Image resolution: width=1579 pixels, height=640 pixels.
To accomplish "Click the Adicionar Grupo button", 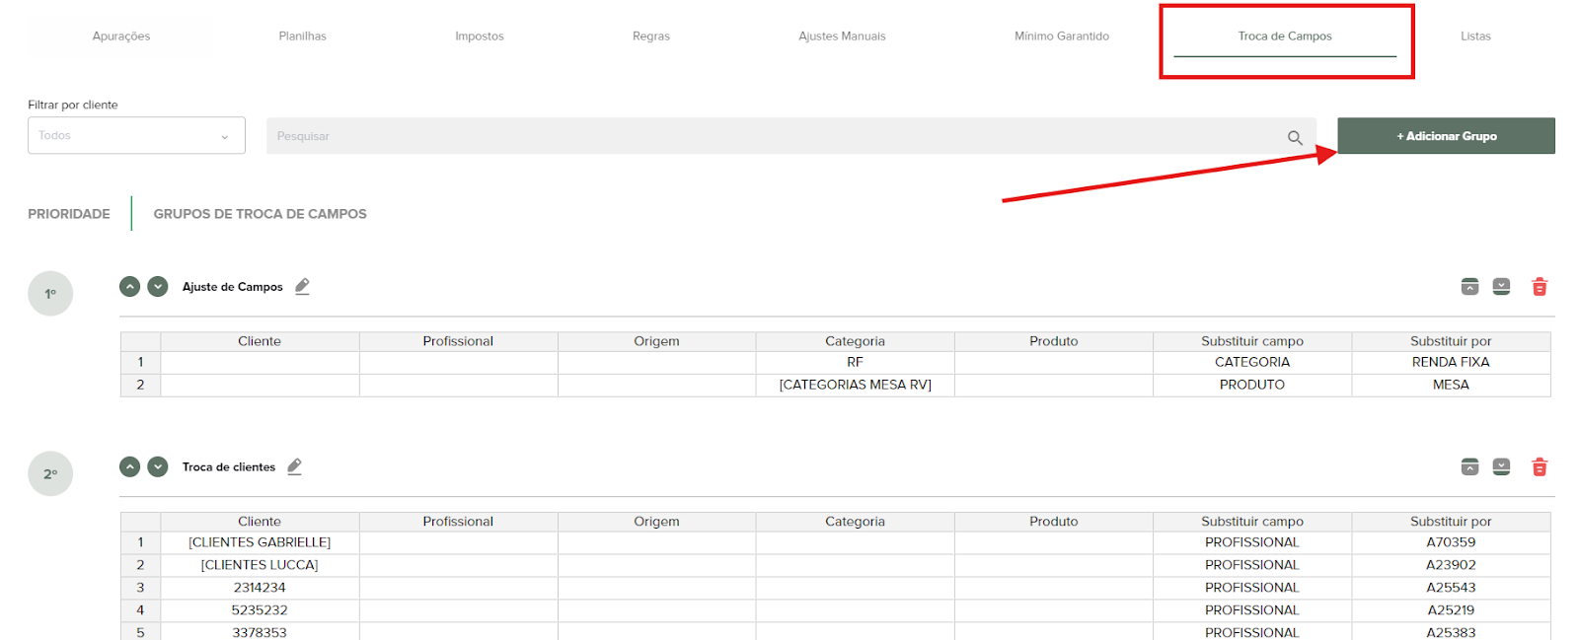I will (x=1446, y=136).
